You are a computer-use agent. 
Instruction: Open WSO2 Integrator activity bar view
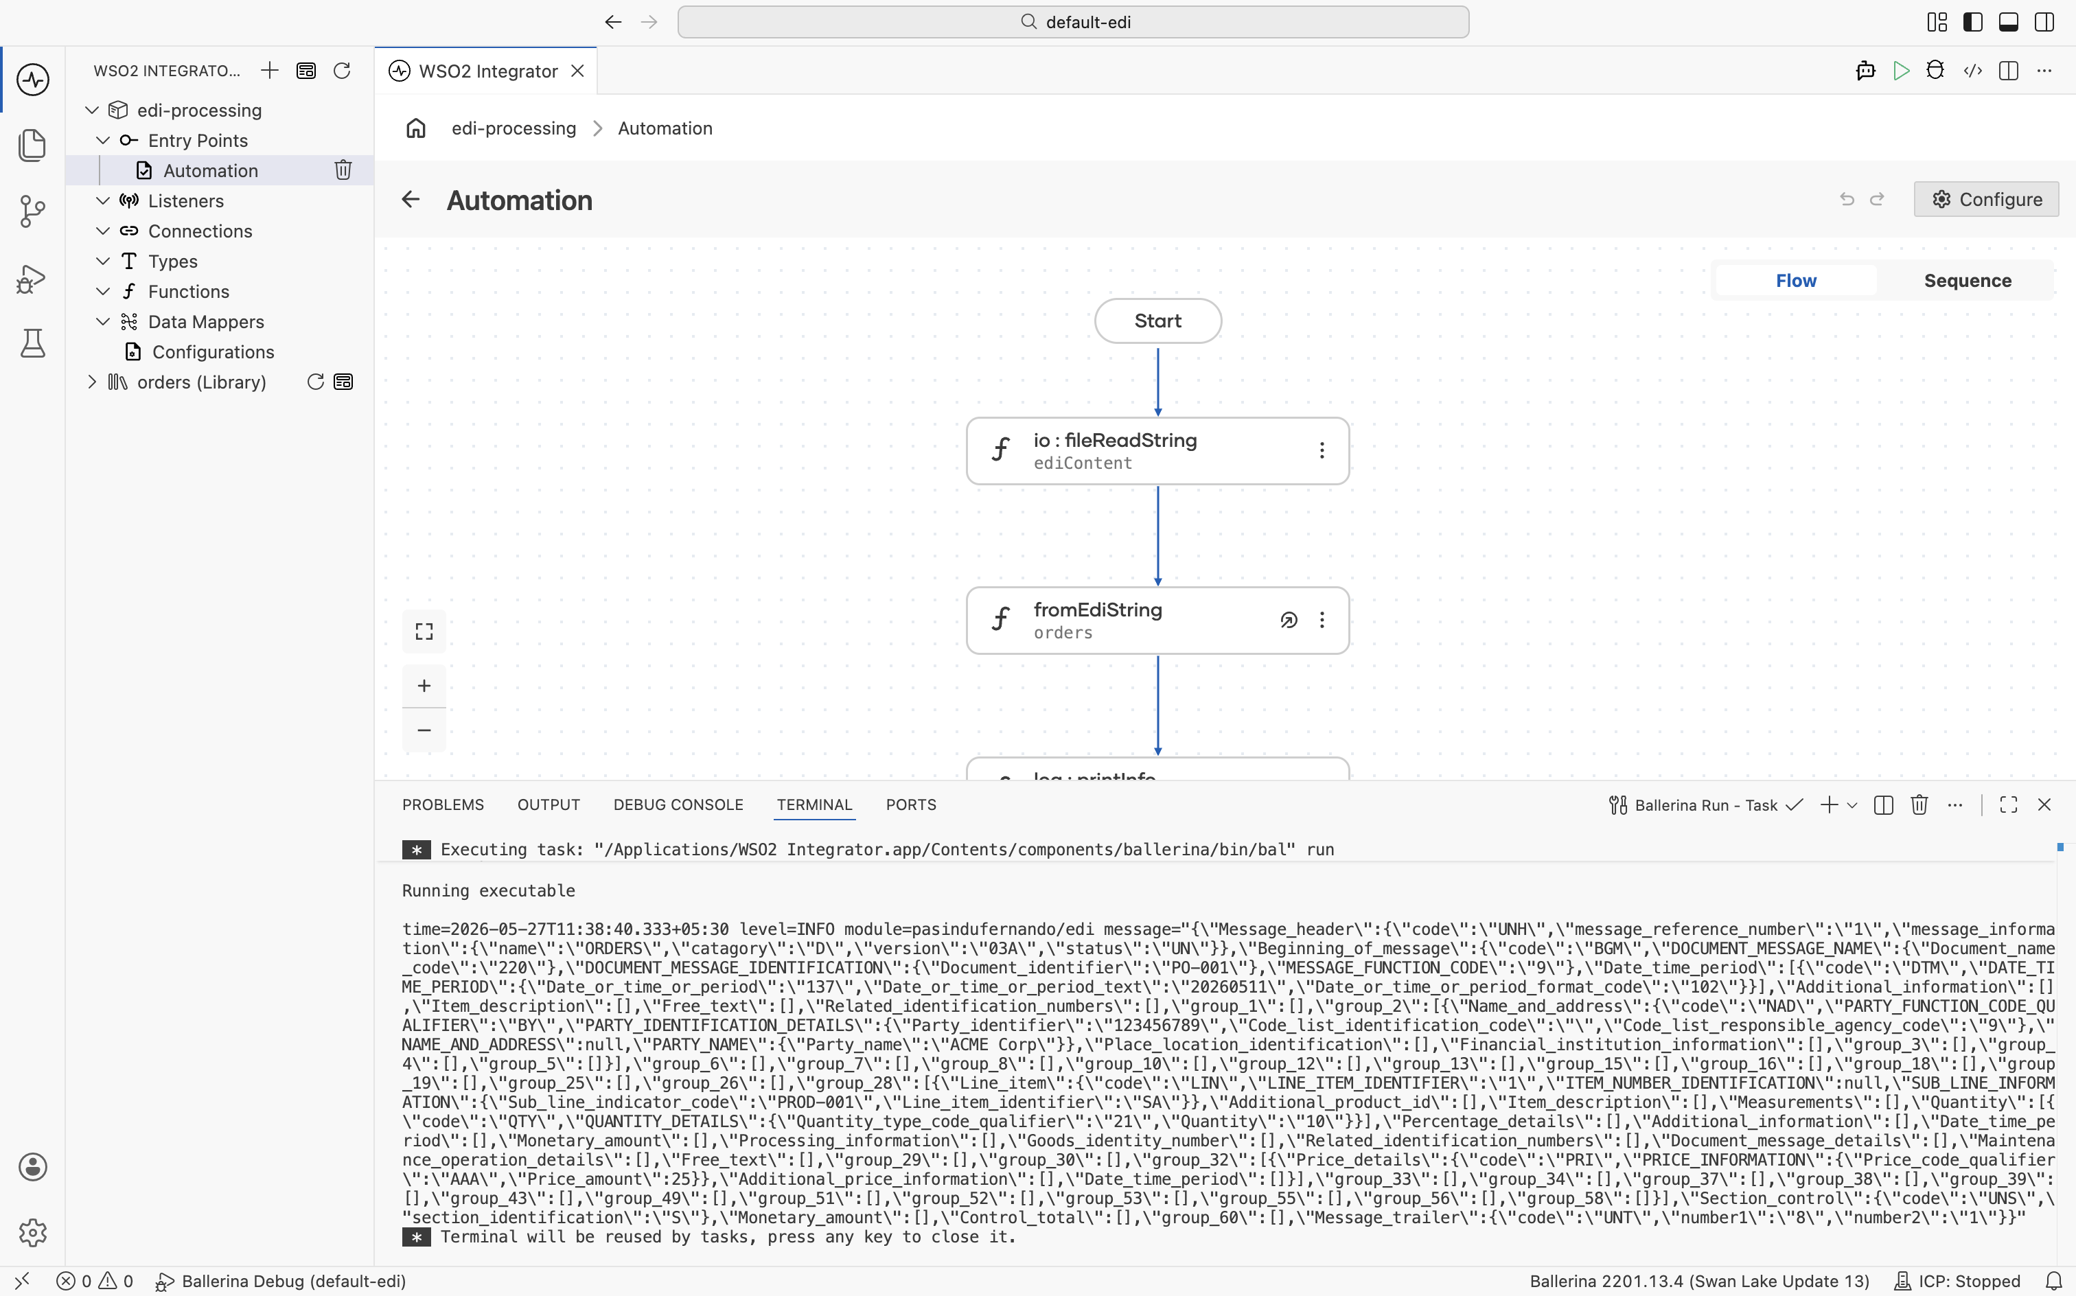[32, 80]
